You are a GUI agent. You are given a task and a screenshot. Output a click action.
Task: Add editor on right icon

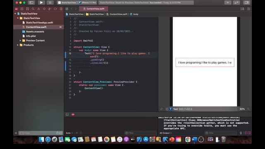(x=248, y=9)
